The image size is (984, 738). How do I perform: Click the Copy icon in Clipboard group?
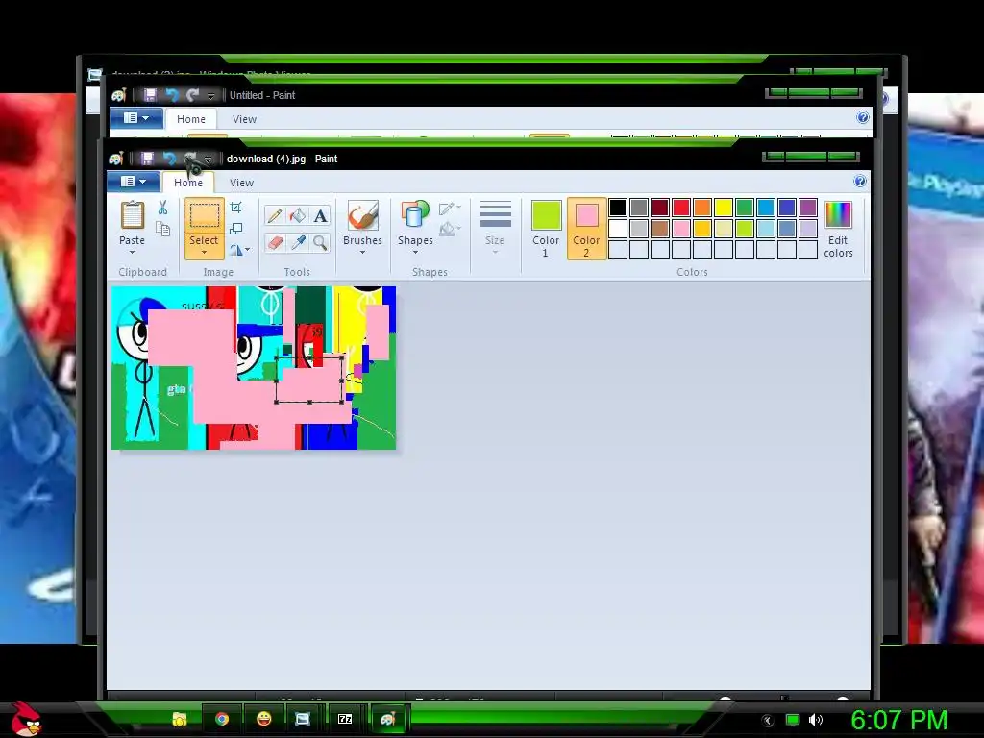[x=162, y=229]
